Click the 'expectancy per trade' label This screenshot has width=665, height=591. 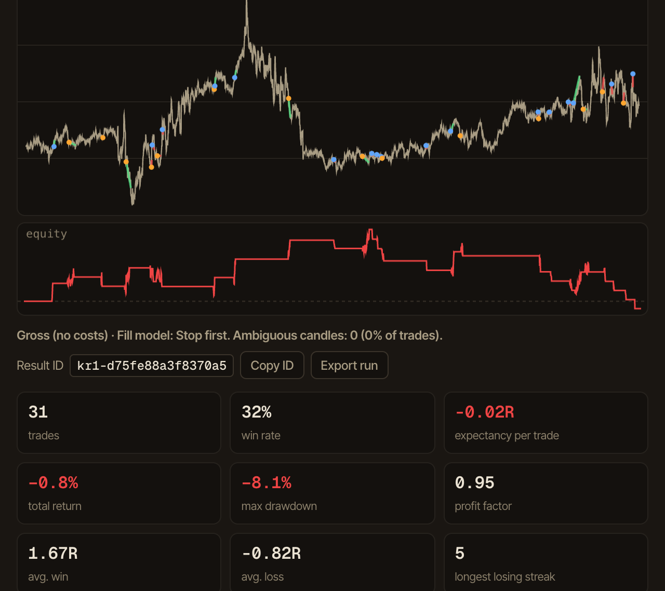click(x=507, y=436)
